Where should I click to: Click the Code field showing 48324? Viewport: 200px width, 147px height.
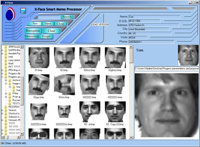pyautogui.click(x=138, y=38)
